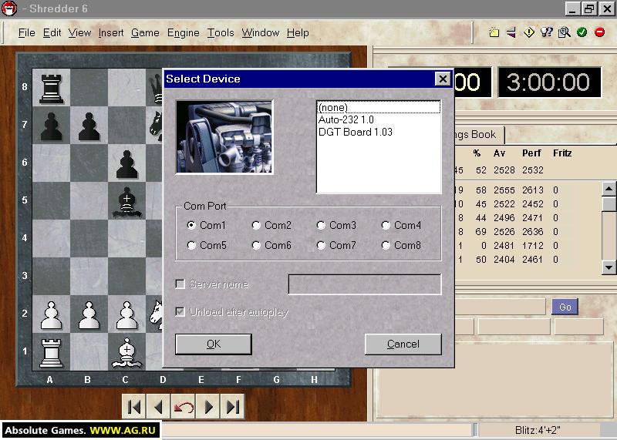
Task: Click the New Game toolbar icon
Action: 494,32
